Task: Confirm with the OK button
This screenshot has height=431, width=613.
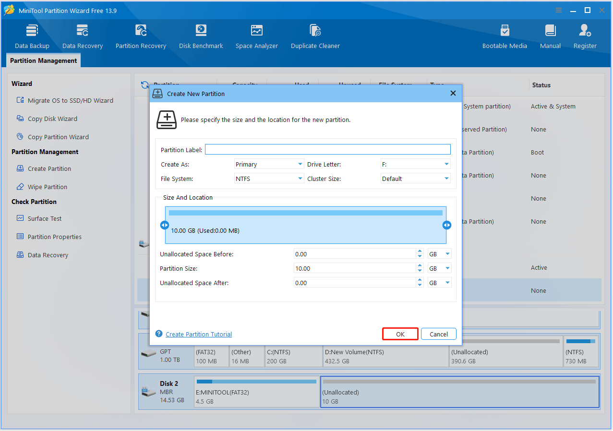Action: [400, 334]
